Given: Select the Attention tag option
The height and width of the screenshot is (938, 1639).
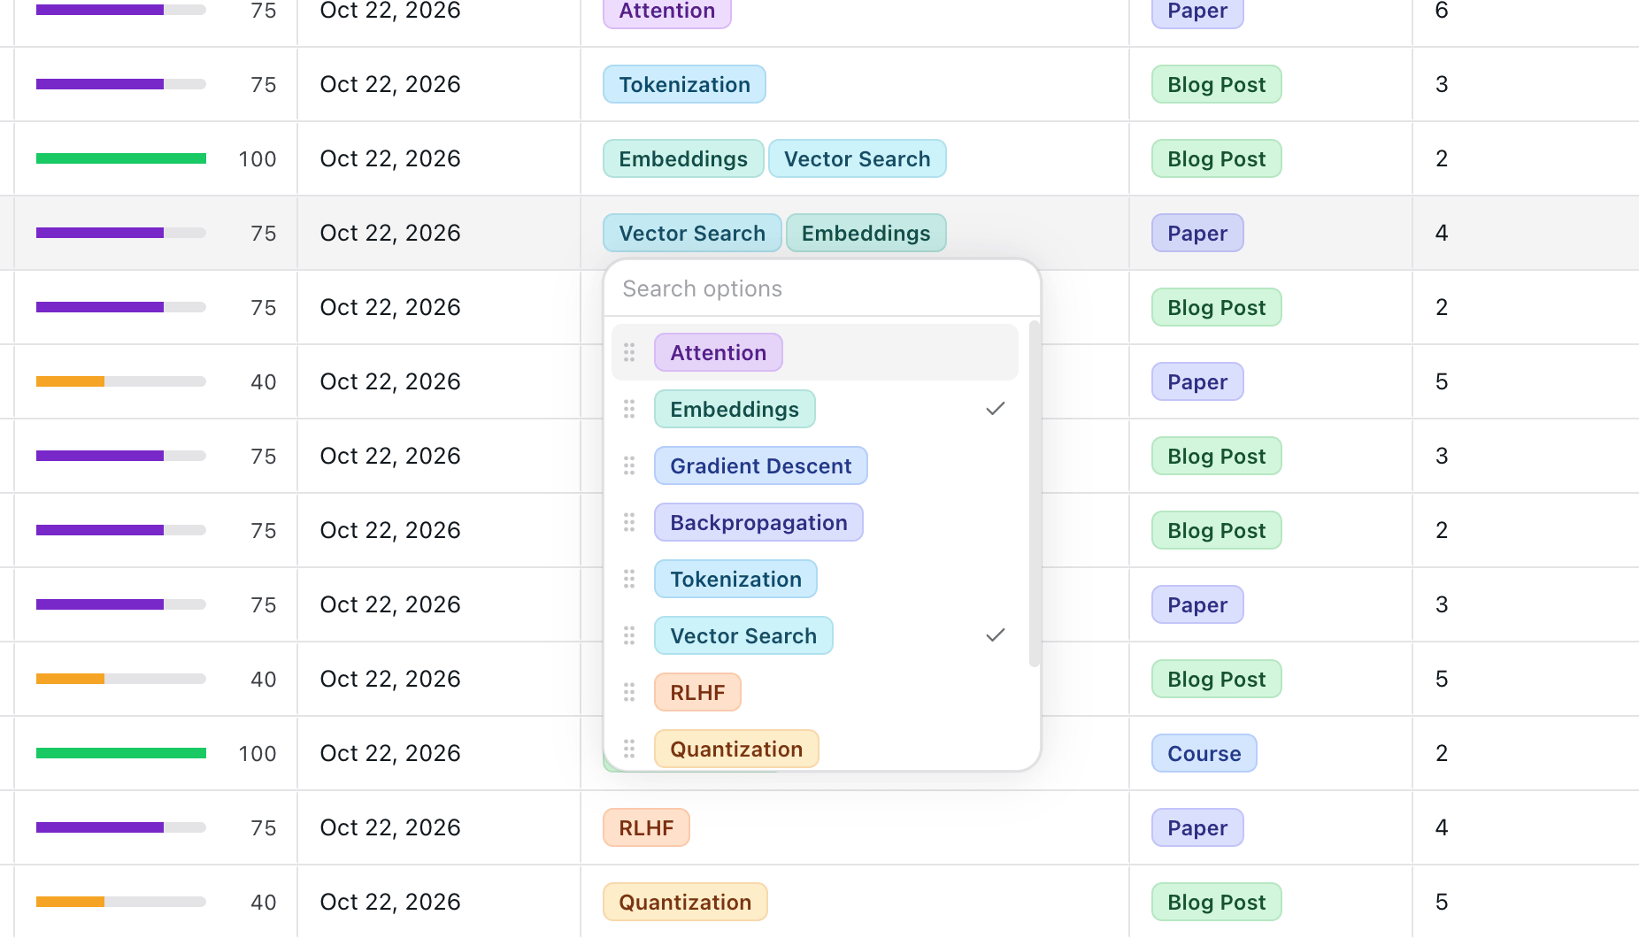Looking at the screenshot, I should 719,352.
